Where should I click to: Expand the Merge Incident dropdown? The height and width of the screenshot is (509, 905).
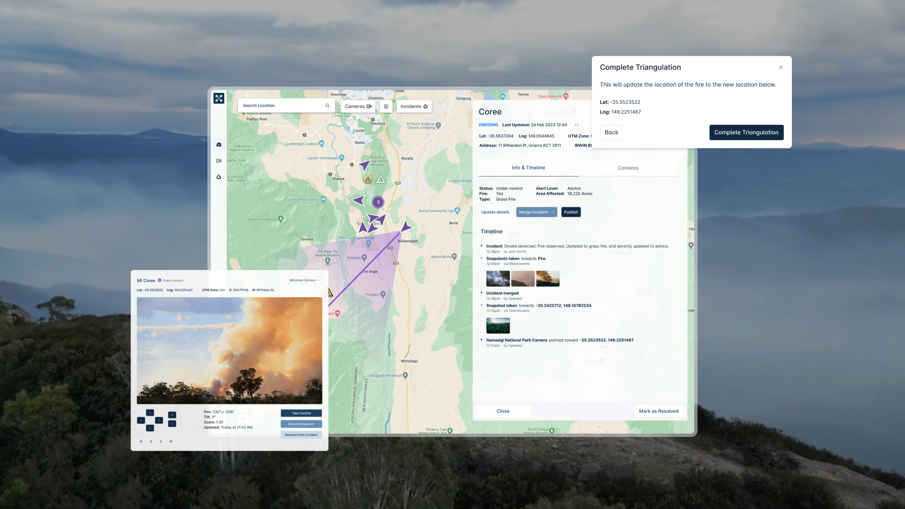click(536, 212)
